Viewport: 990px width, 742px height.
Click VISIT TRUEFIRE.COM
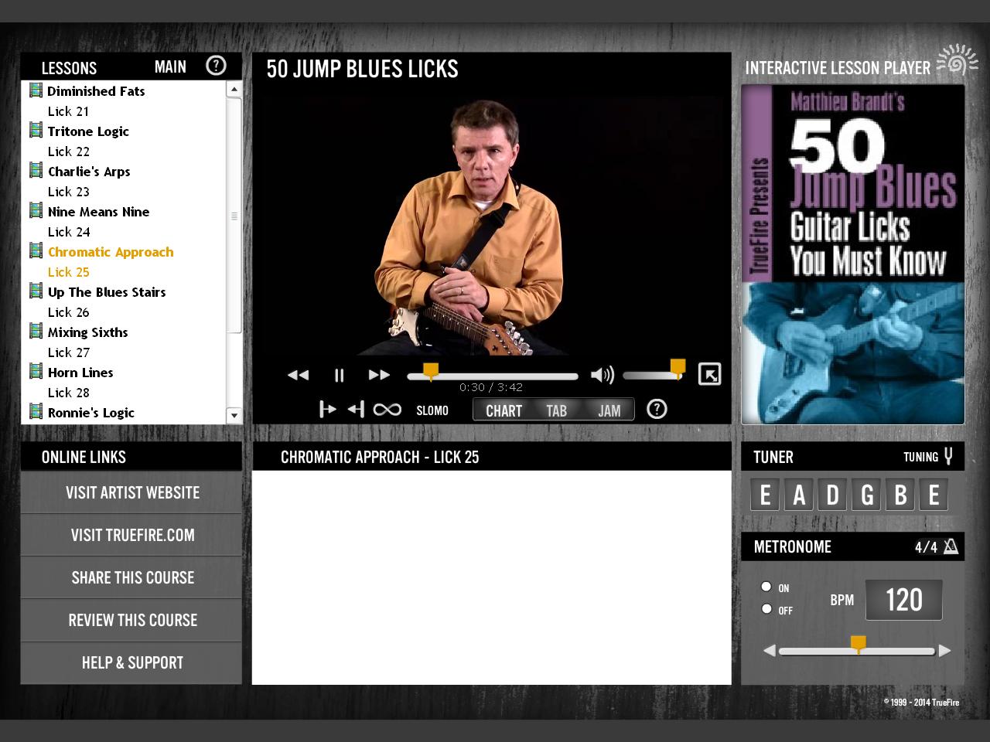(x=131, y=535)
